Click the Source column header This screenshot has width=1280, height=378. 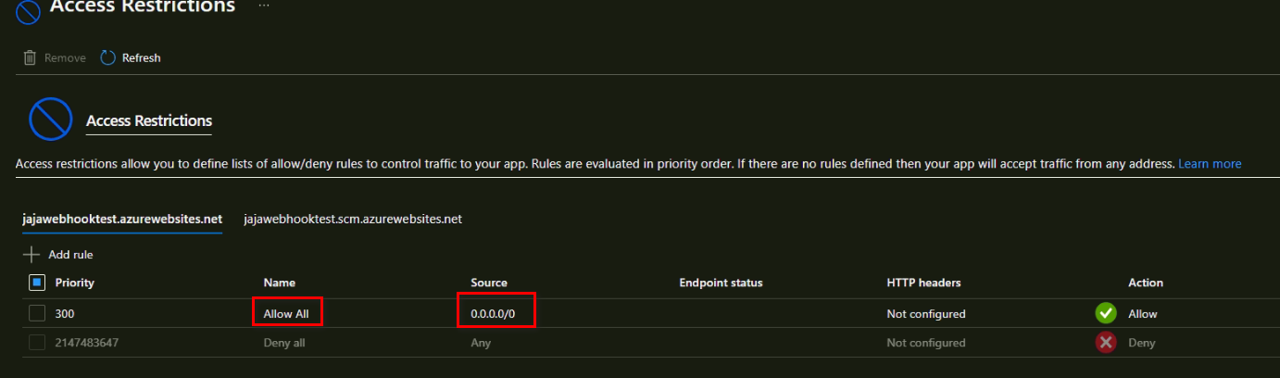[x=489, y=283]
